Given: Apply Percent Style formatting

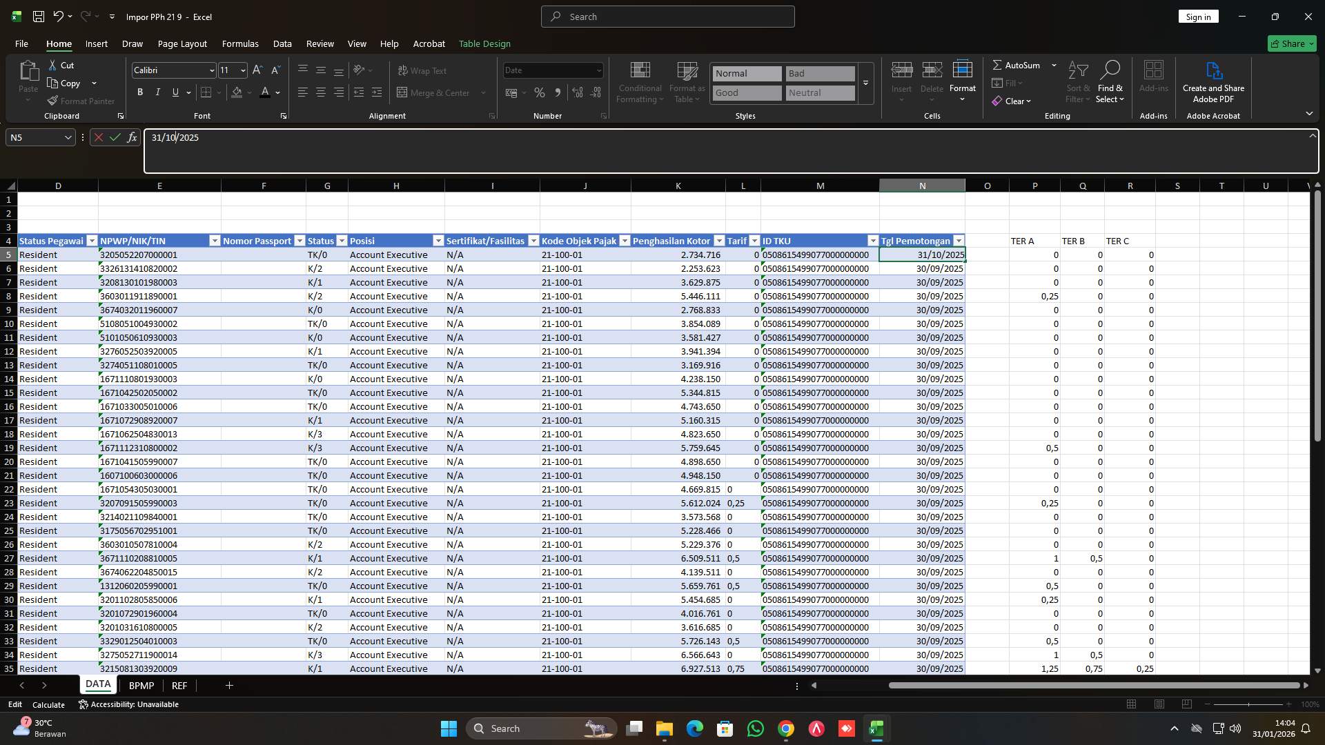Looking at the screenshot, I should coord(540,92).
